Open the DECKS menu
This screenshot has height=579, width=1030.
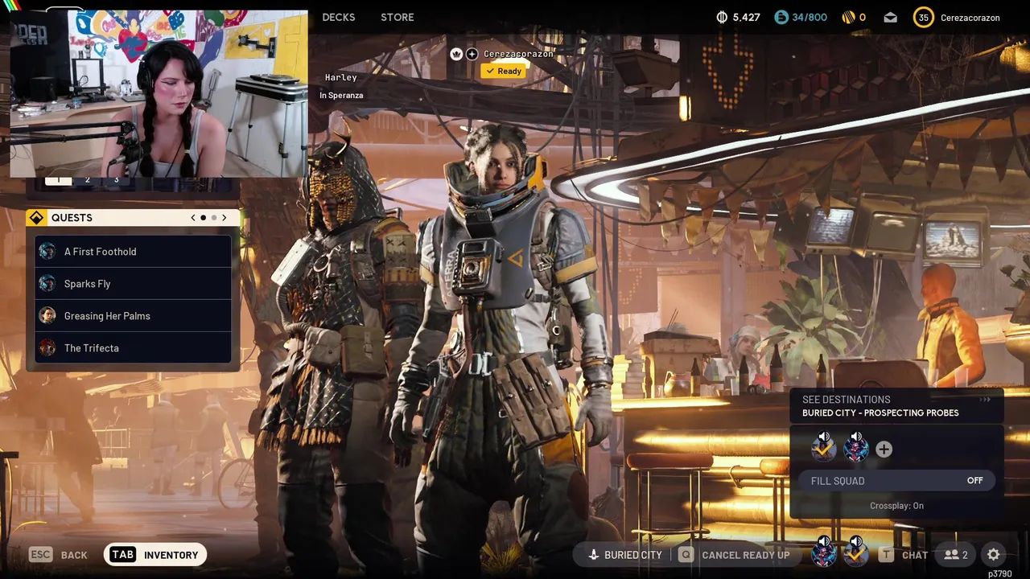coord(338,17)
